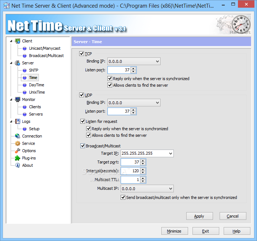The height and width of the screenshot is (241, 257).
Task: Open the Multicast IP dropdown
Action: 170,189
